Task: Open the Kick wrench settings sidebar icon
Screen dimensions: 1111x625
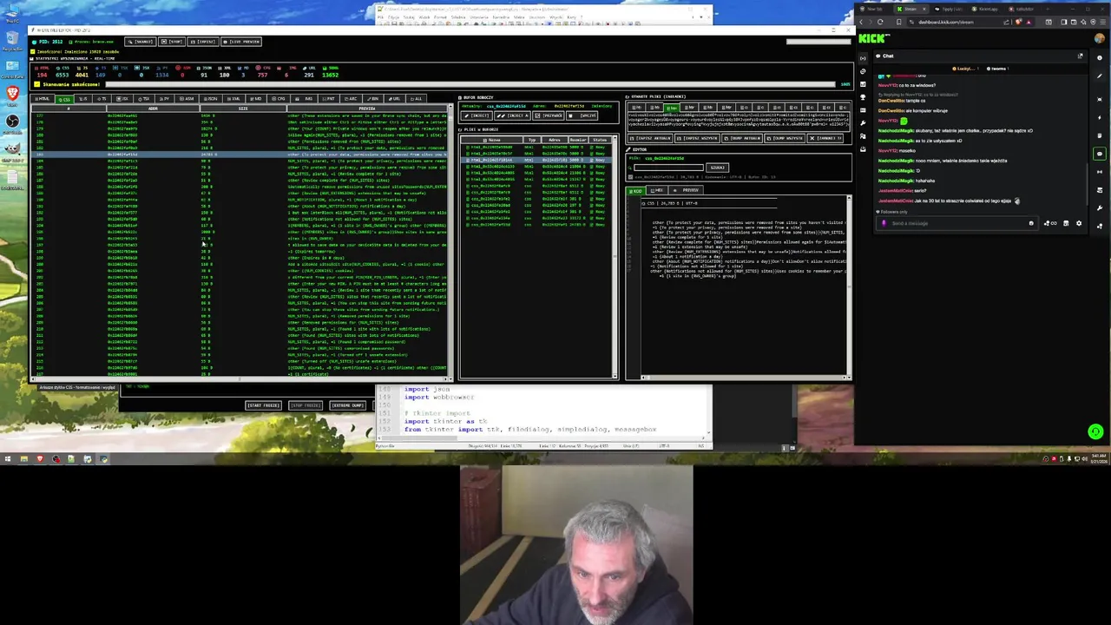Action: point(863,123)
